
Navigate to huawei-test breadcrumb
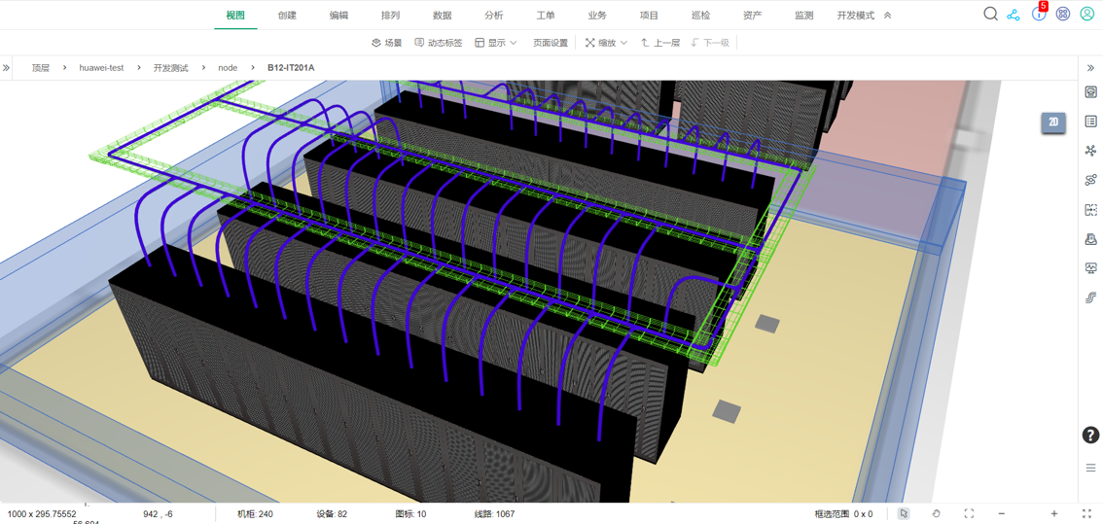[x=101, y=68]
